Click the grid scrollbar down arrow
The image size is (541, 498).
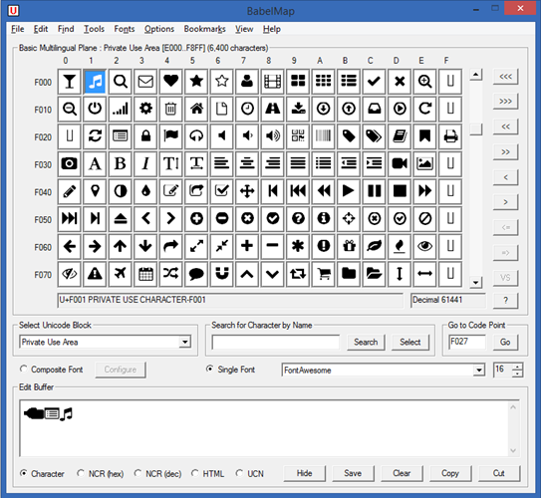[476, 283]
